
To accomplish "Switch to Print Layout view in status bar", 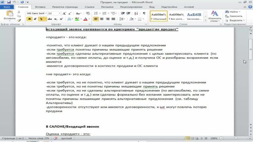I will click(x=188, y=138).
